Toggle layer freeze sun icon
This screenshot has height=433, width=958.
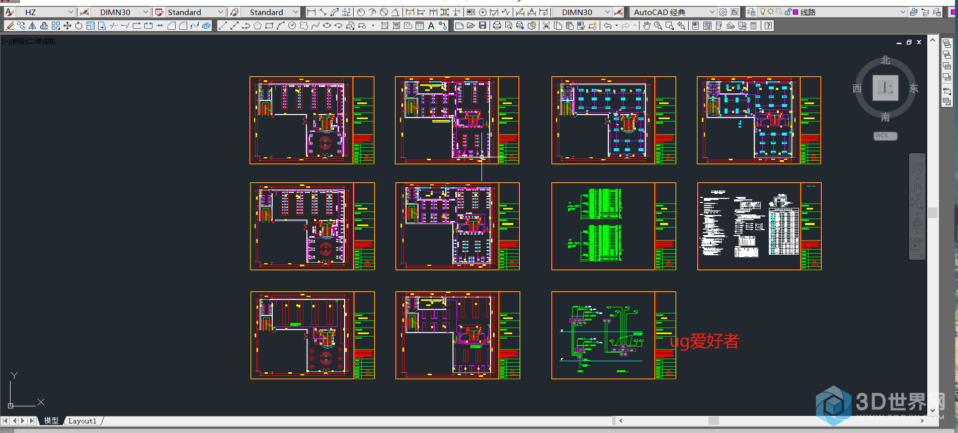770,12
